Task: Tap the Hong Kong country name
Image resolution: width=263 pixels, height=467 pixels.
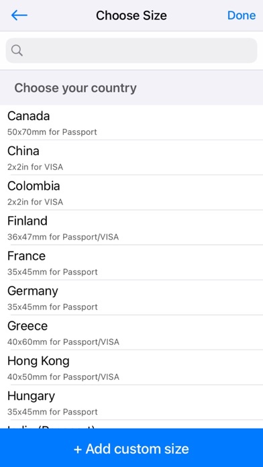Action: tap(38, 361)
